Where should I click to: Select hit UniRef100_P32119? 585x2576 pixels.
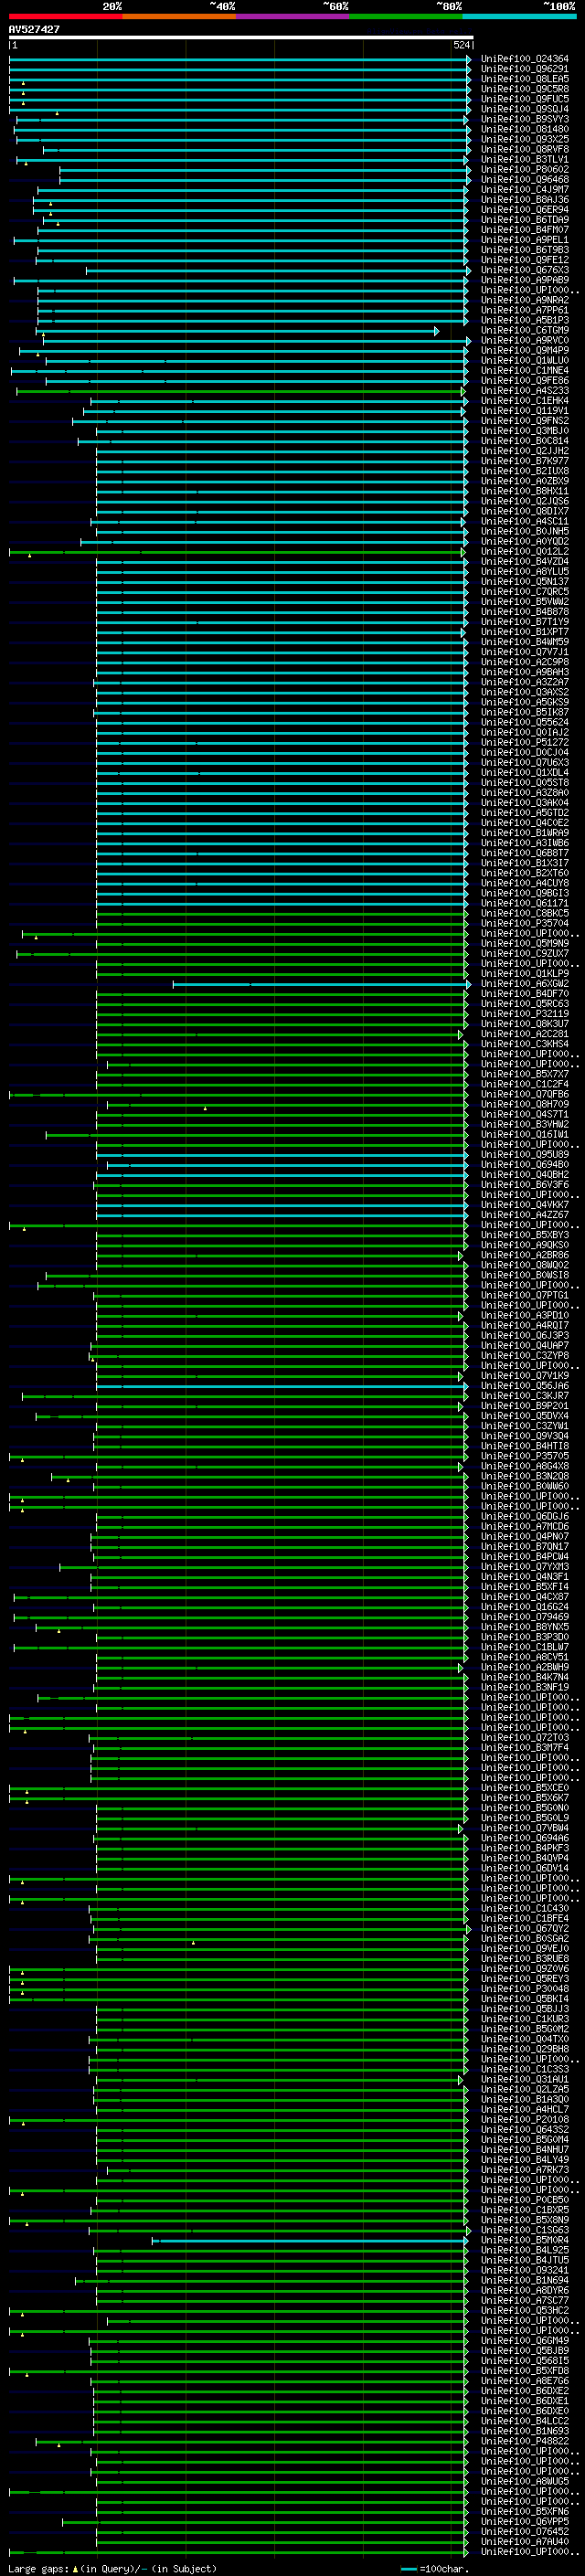tap(524, 1014)
